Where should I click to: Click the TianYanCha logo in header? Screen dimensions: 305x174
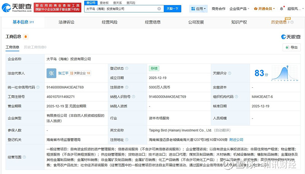pos(17,8)
